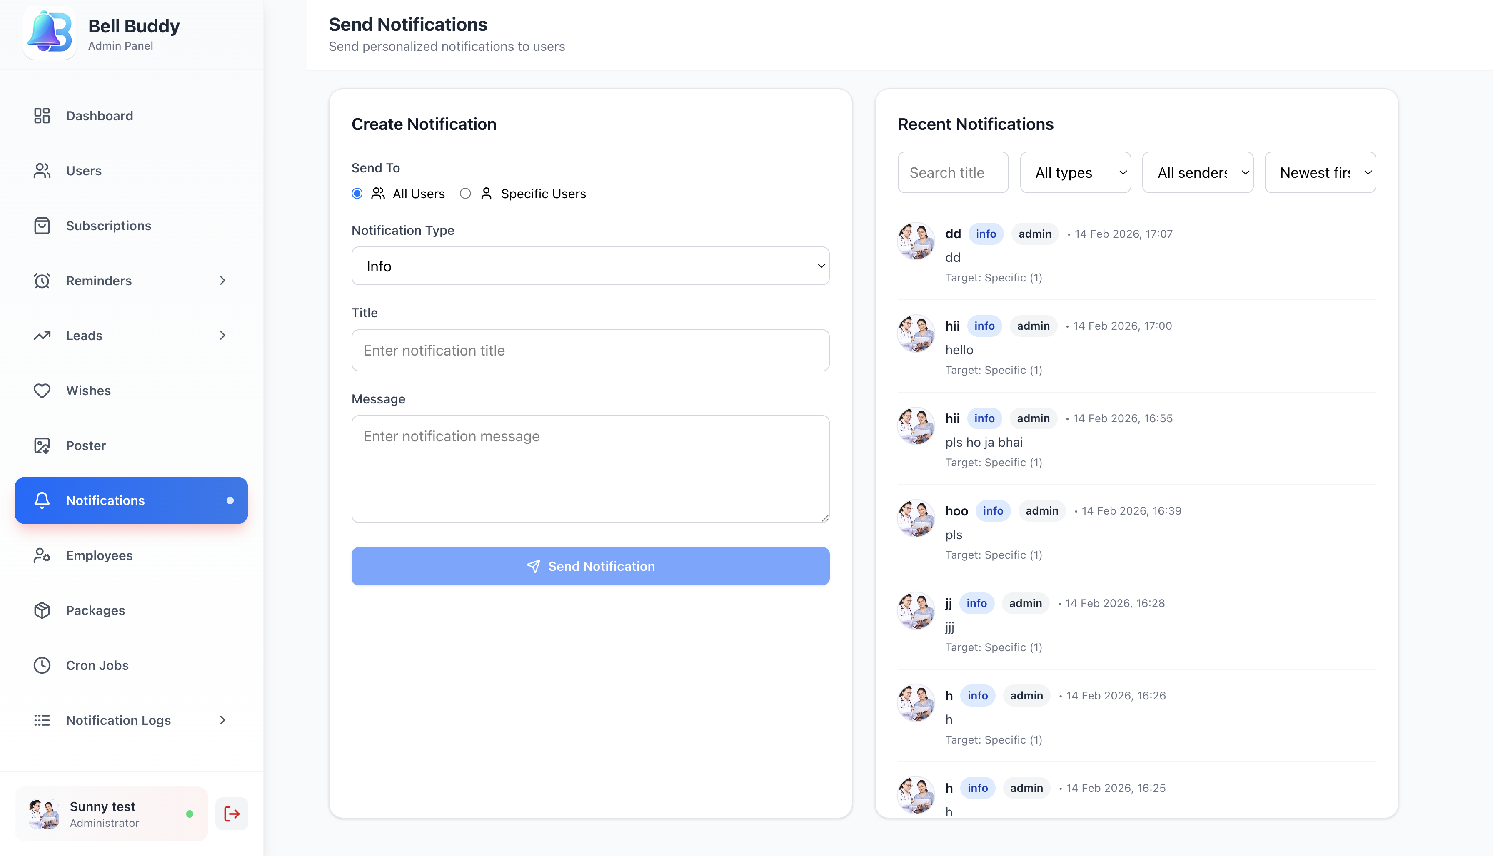
Task: Open the All types filter dropdown
Action: tap(1075, 172)
